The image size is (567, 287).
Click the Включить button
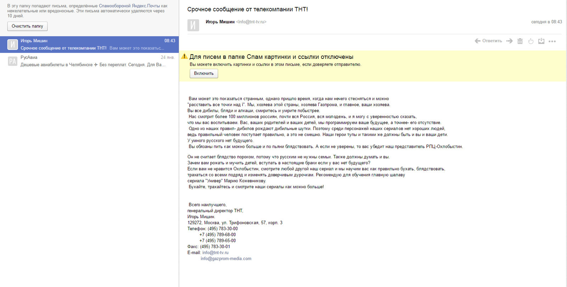point(204,73)
